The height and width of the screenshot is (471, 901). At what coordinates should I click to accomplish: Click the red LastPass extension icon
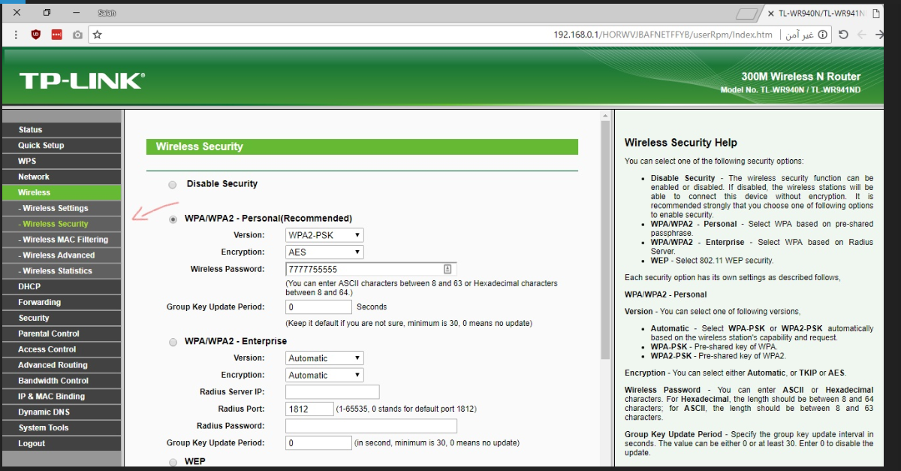pyautogui.click(x=57, y=35)
